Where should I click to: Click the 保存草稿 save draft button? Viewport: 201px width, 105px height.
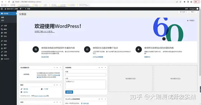pyautogui.click(x=69, y=92)
